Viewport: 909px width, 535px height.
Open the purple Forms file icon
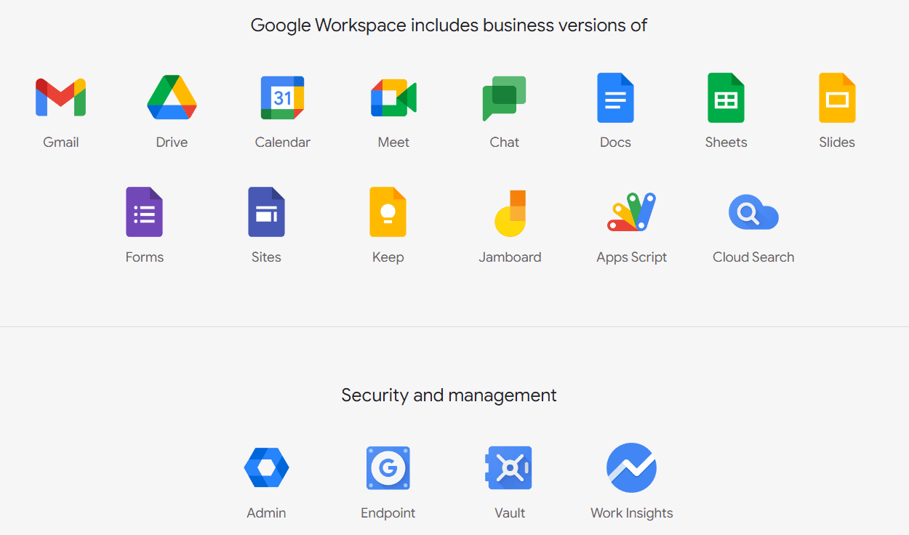point(145,212)
